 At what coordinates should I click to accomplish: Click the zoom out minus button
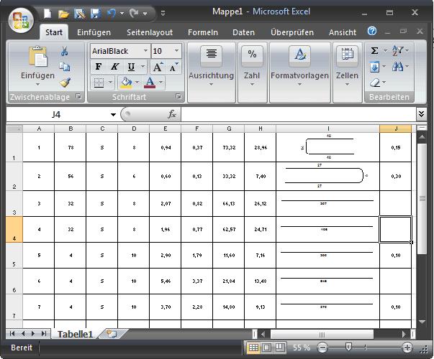click(x=322, y=348)
